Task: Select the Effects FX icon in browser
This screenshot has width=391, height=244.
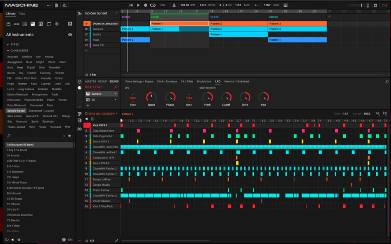Action: (41, 24)
